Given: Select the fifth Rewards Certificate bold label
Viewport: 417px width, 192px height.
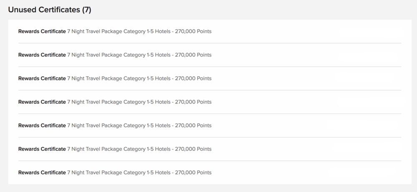Looking at the screenshot, I should click(x=42, y=125).
